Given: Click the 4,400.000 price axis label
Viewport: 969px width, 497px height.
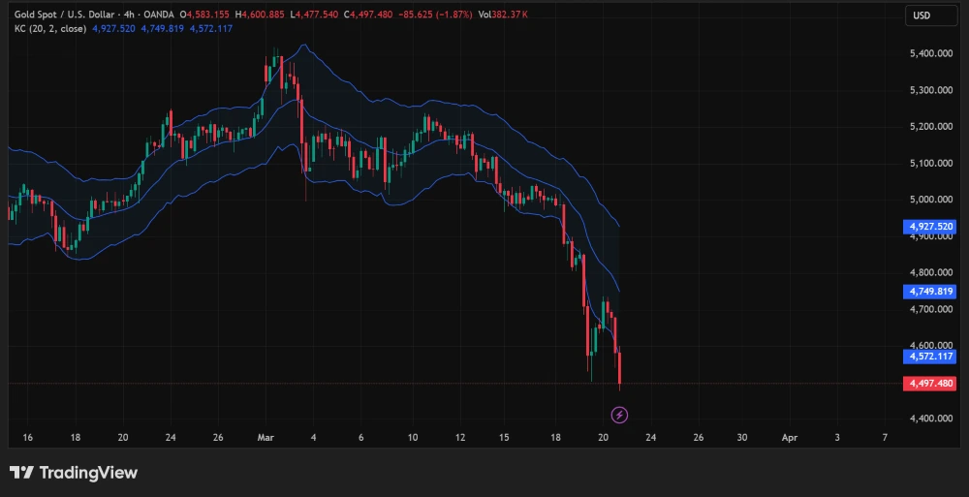Looking at the screenshot, I should pyautogui.click(x=931, y=419).
